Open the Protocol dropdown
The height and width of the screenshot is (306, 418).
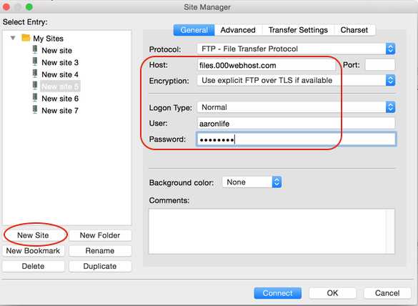point(296,49)
